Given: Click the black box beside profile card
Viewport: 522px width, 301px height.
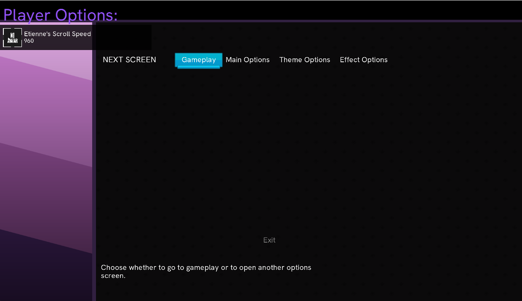Looking at the screenshot, I should (x=122, y=37).
